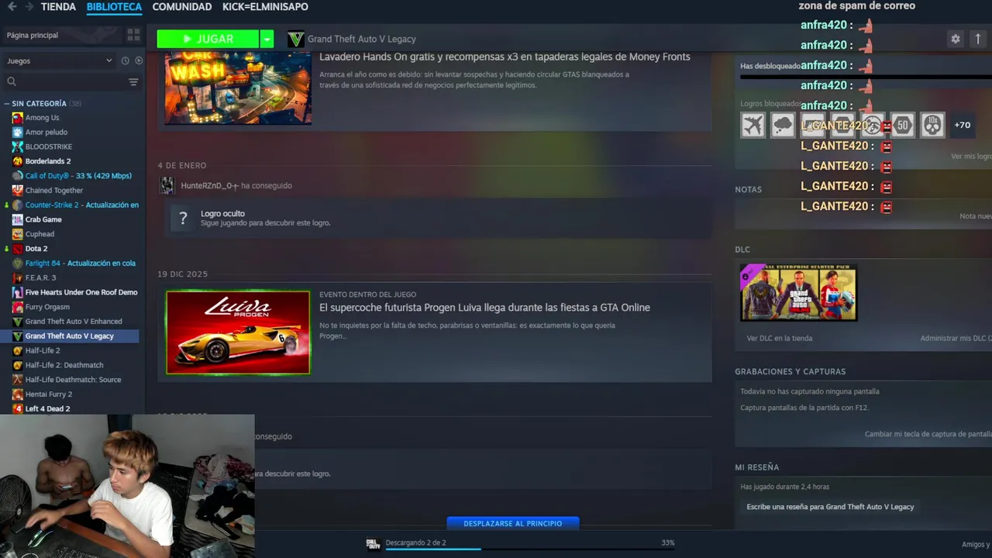Open the COMUNIDAD tab
Screen dimensions: 992x558
click(182, 7)
